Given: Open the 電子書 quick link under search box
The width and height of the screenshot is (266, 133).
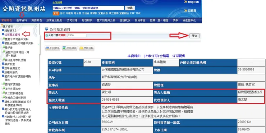Looking at the screenshot, I should coord(77,13).
